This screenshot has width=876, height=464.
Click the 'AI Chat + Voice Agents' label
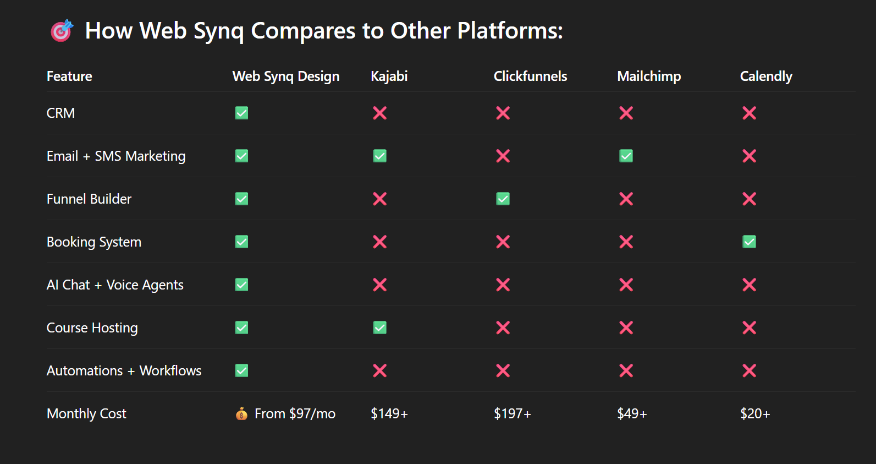tap(115, 285)
